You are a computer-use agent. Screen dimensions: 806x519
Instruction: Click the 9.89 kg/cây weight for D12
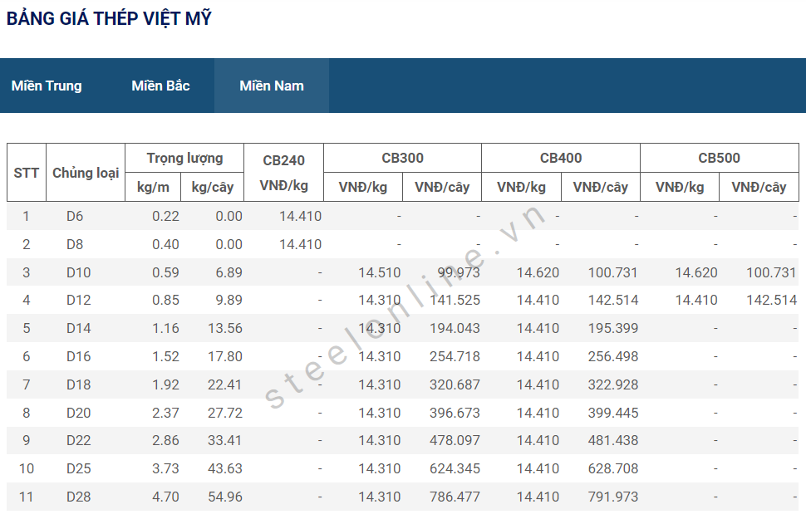tap(229, 300)
